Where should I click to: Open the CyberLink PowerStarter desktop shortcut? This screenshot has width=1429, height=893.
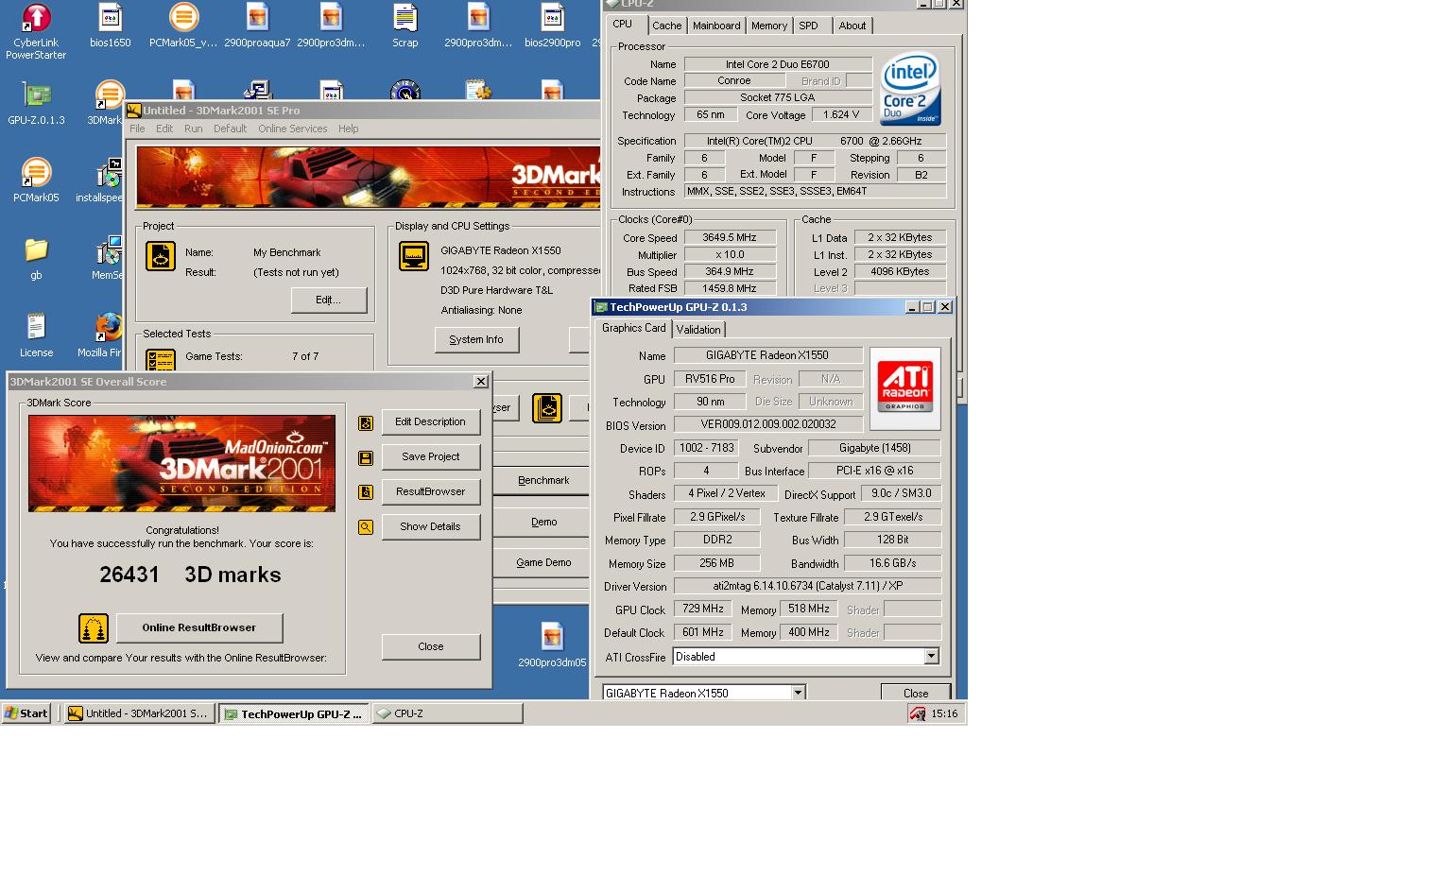tap(36, 31)
